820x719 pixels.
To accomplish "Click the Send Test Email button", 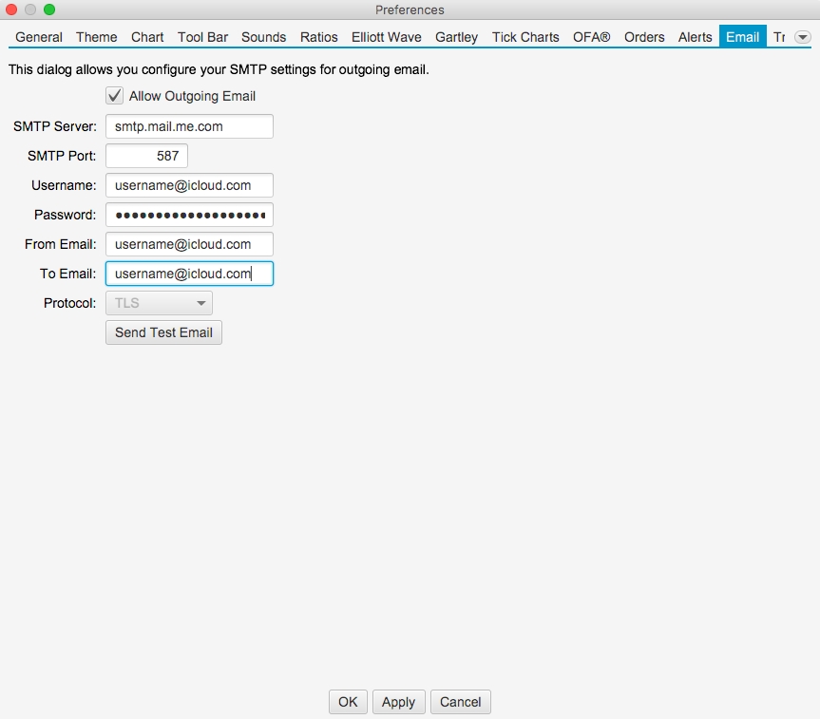I will click(163, 332).
